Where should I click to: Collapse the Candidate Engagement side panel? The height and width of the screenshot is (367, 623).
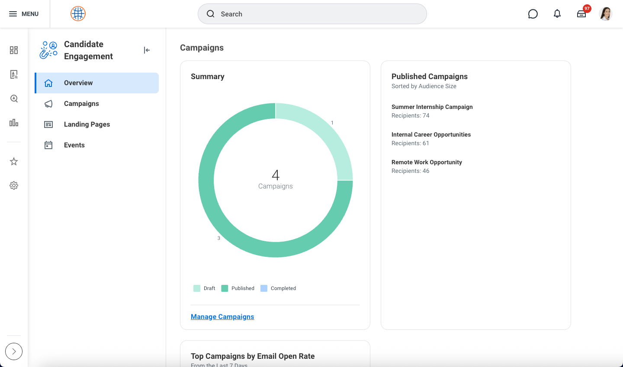[147, 50]
